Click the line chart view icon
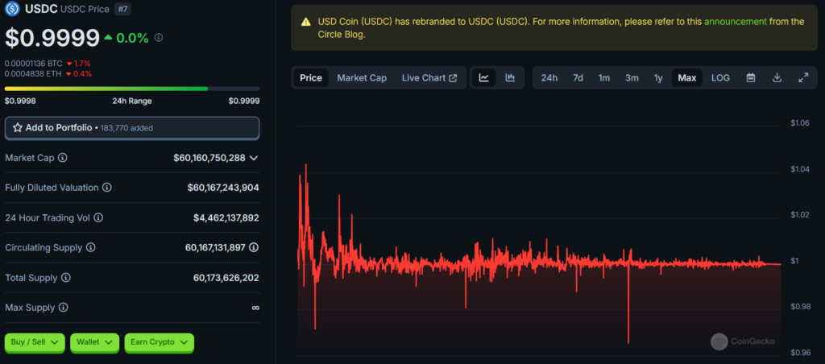 (484, 78)
